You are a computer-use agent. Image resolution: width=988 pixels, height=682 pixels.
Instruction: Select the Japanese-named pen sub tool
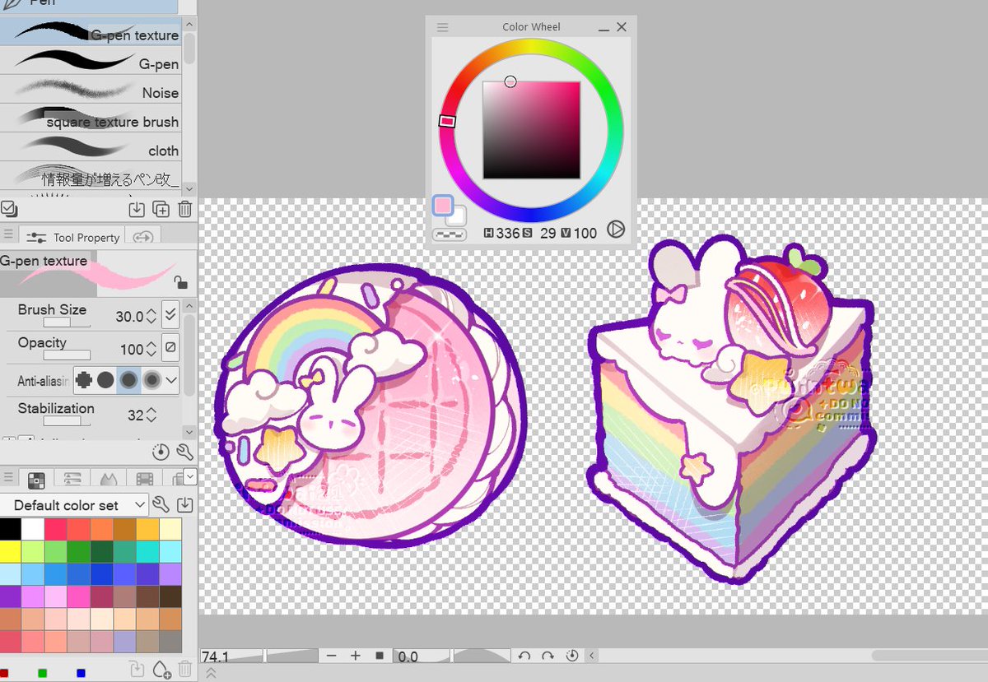91,175
